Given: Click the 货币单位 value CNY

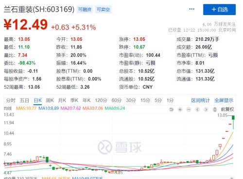Looking at the screenshot, I should coord(148,87).
